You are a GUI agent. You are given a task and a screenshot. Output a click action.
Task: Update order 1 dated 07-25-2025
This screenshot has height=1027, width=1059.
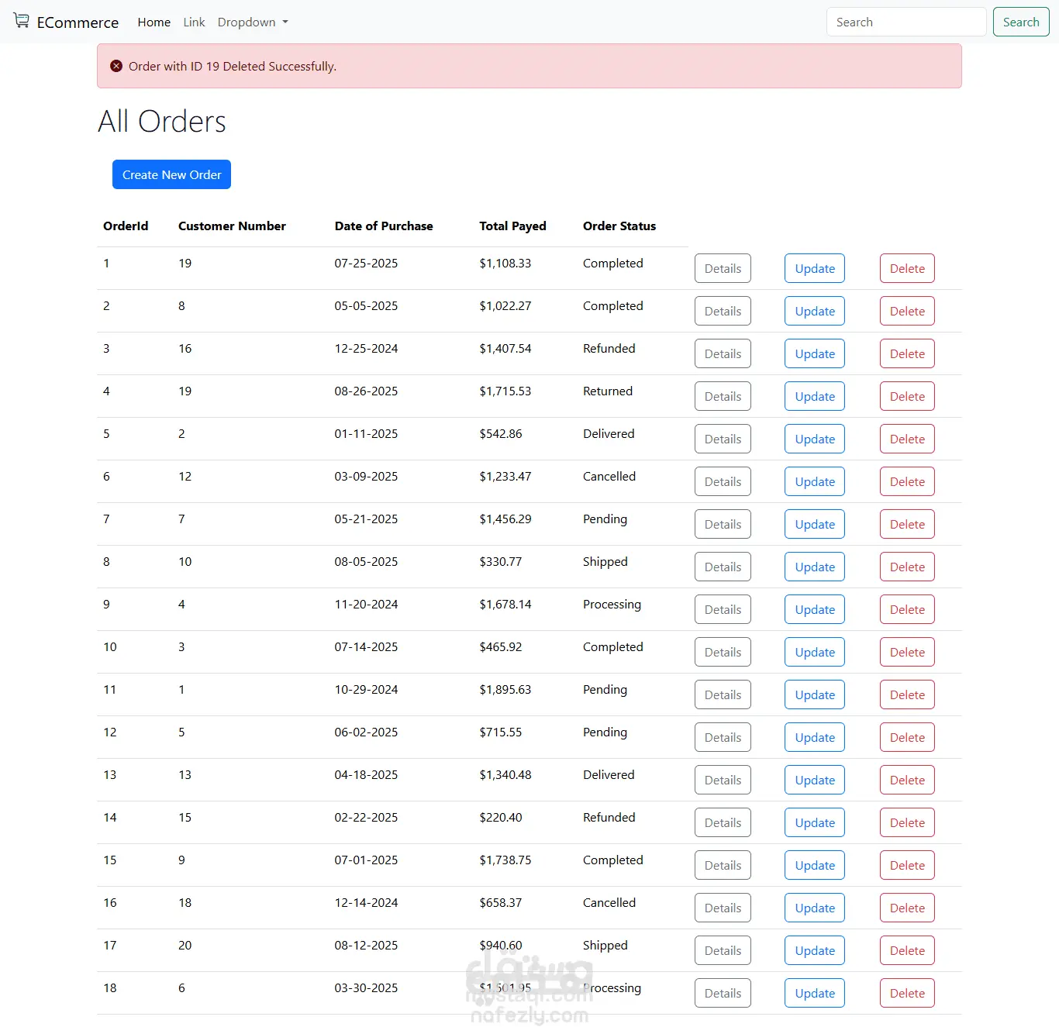[x=815, y=268]
